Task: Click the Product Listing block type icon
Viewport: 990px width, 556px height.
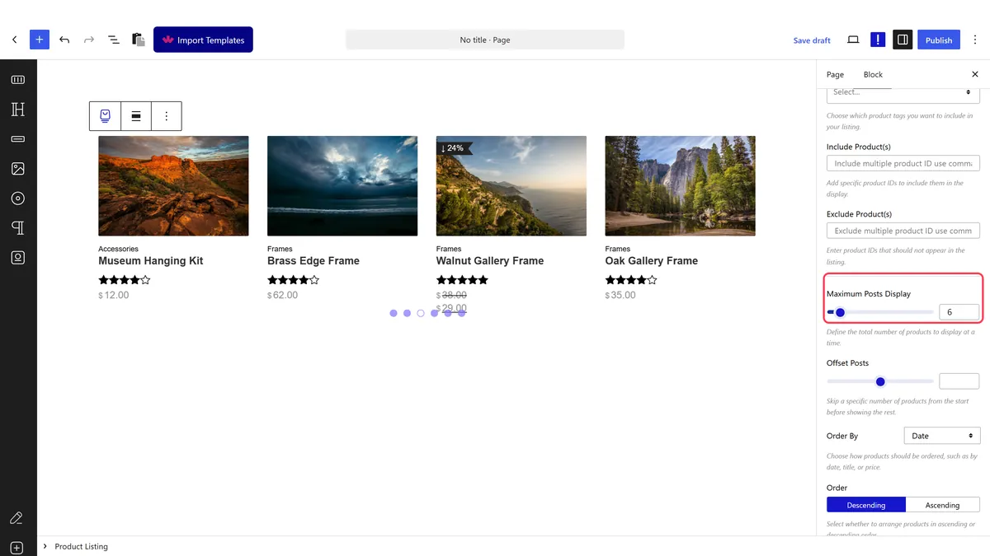Action: [x=105, y=116]
